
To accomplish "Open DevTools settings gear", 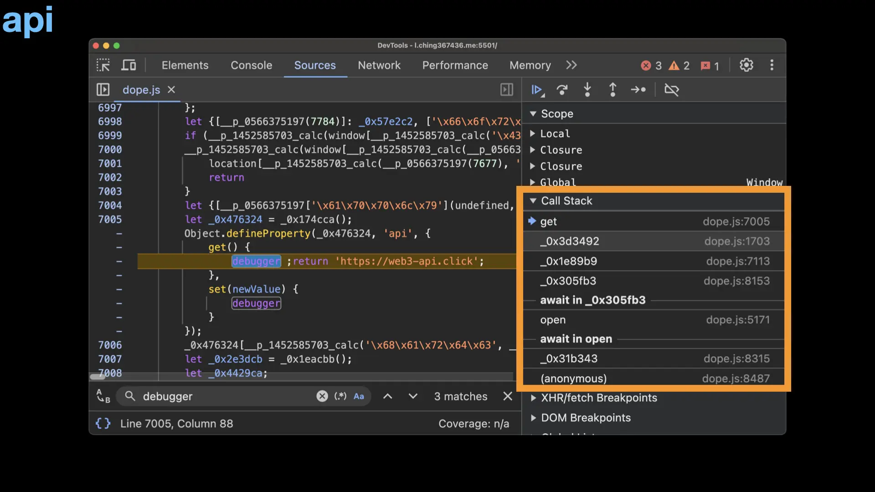I will coord(746,65).
